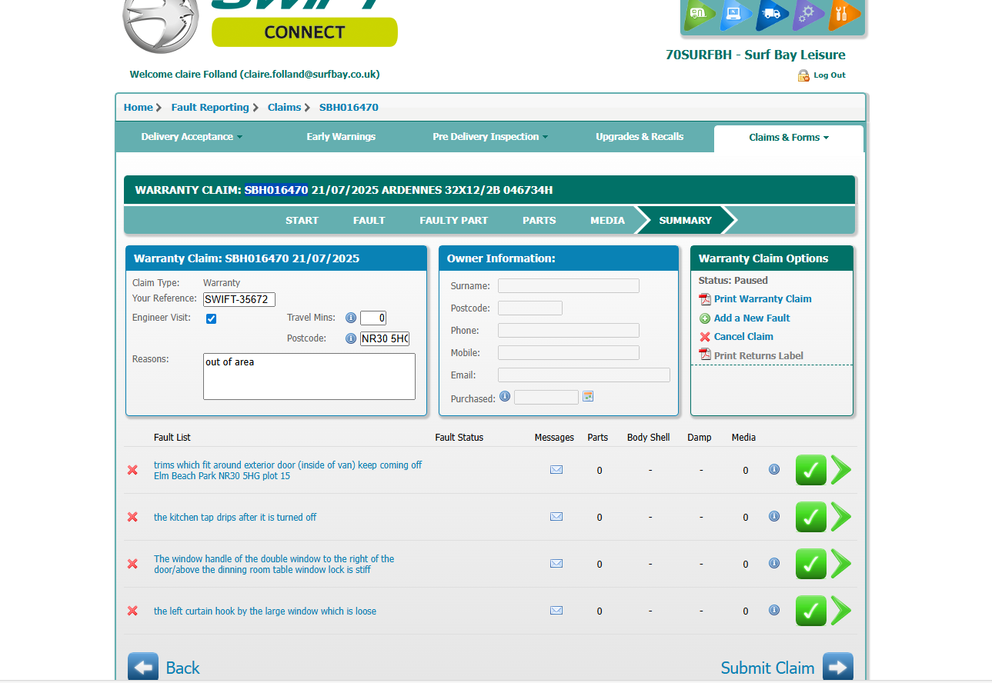Open the green caravan triangle icon
The height and width of the screenshot is (683, 992).
tap(700, 14)
